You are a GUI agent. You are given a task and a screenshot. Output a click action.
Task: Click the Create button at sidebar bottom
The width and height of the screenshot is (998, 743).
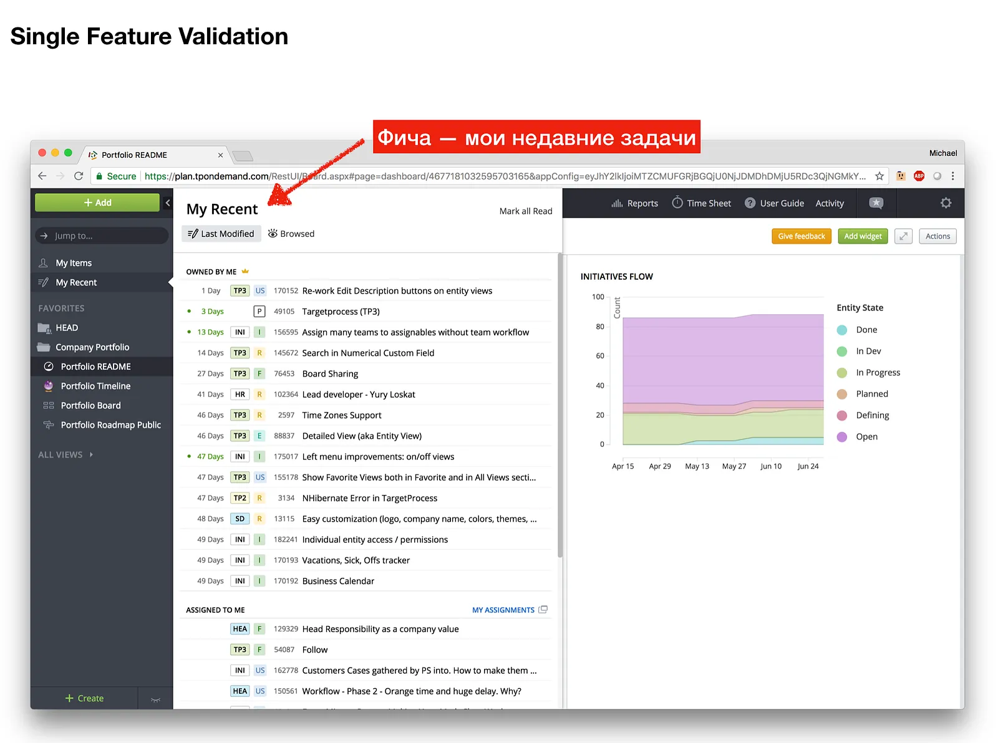[x=84, y=698]
